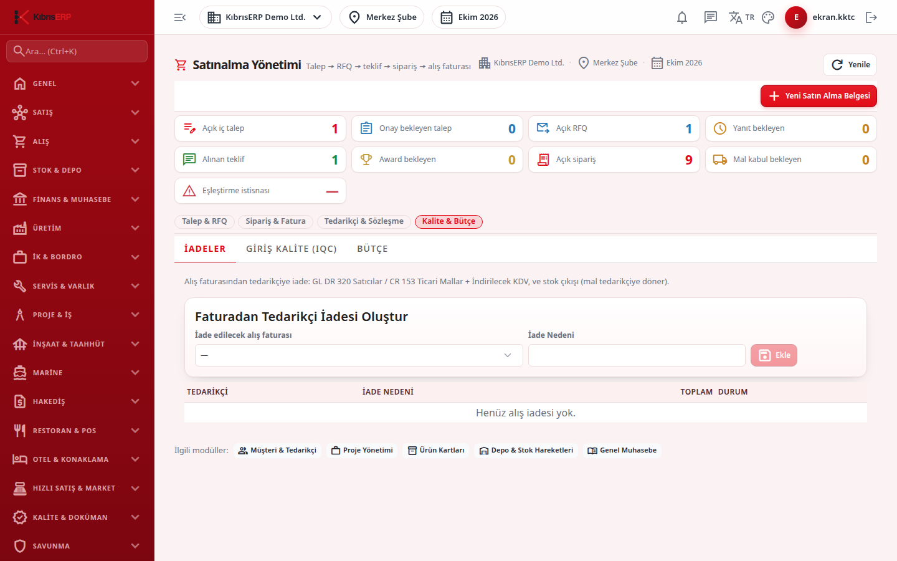Select the Talep & RFQ filter chip
The height and width of the screenshot is (561, 897).
click(x=204, y=221)
